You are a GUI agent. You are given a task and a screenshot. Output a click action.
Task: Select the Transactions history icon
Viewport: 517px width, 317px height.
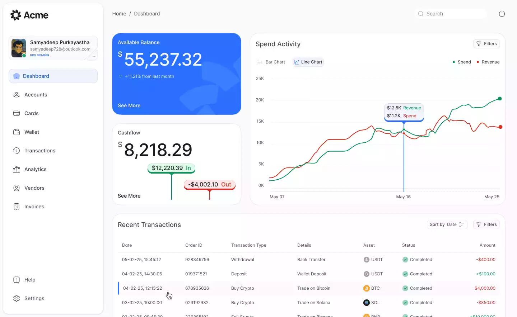[x=16, y=151]
